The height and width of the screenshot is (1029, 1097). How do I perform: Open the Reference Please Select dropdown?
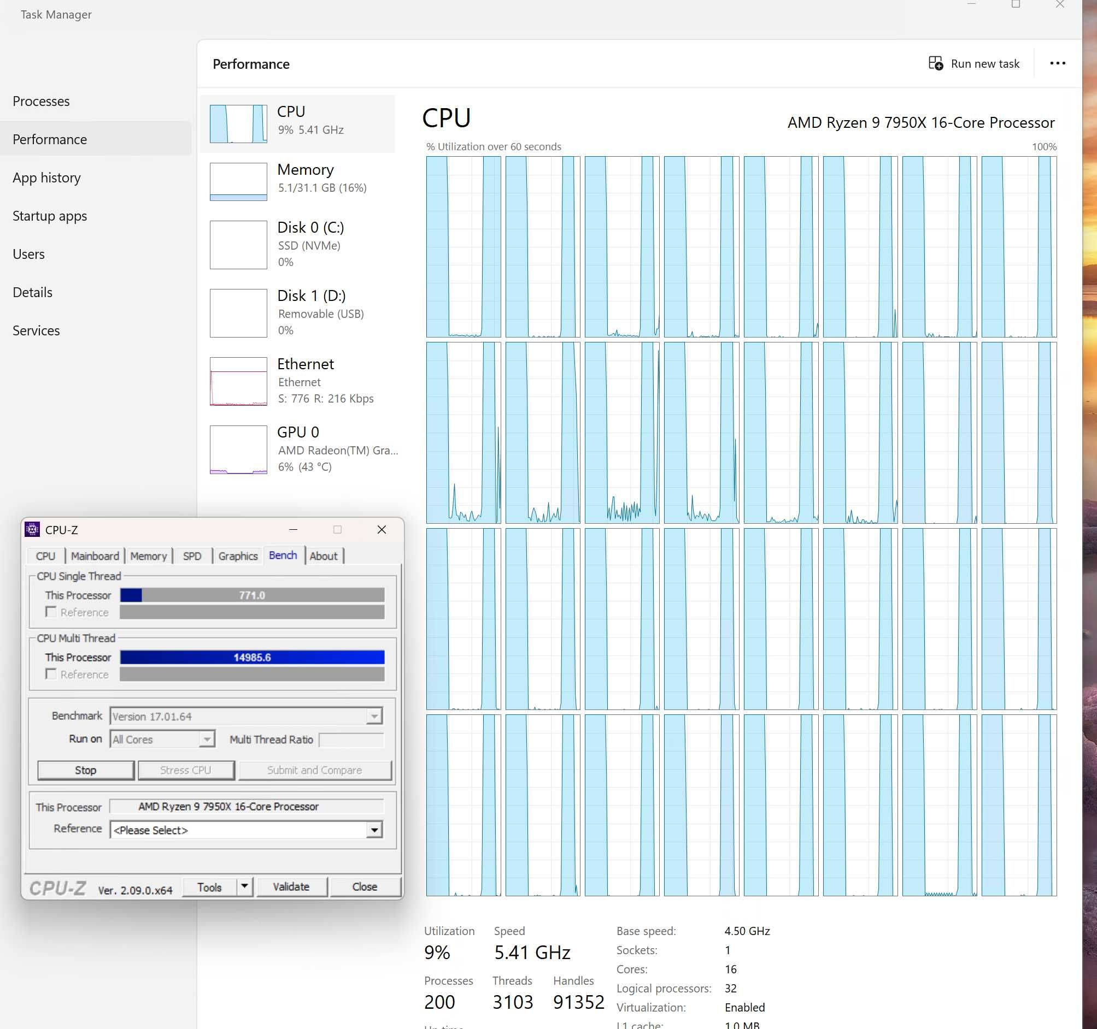pos(373,830)
